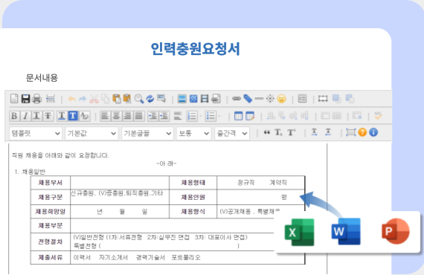The image size is (424, 275).
Task: Insert an emoticon with the smiley icon
Action: point(281,99)
